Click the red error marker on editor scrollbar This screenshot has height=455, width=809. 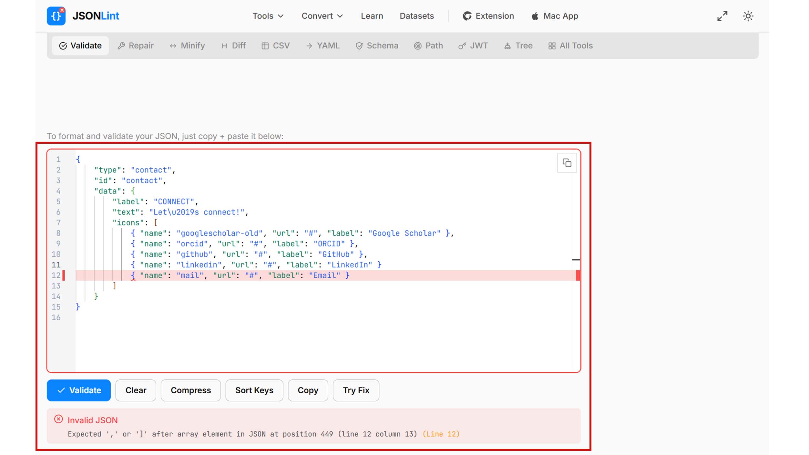pyautogui.click(x=578, y=275)
